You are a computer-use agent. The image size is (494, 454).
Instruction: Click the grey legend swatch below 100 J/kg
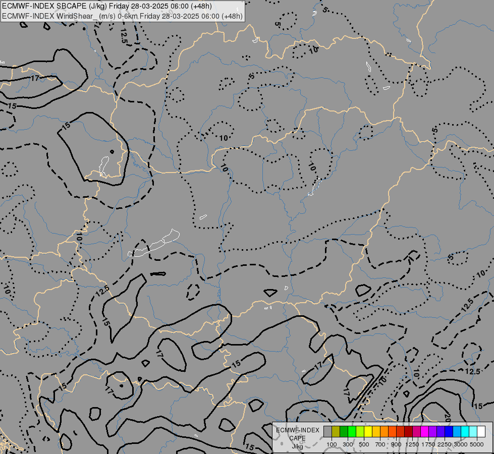point(327,432)
